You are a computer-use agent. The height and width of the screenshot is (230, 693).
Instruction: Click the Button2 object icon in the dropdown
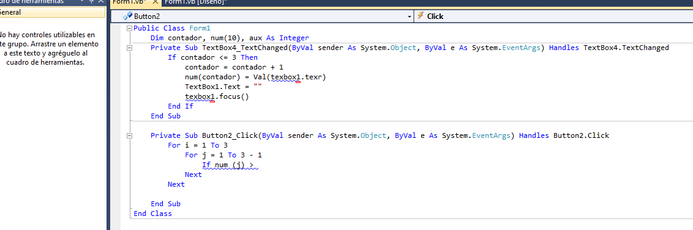pos(127,16)
